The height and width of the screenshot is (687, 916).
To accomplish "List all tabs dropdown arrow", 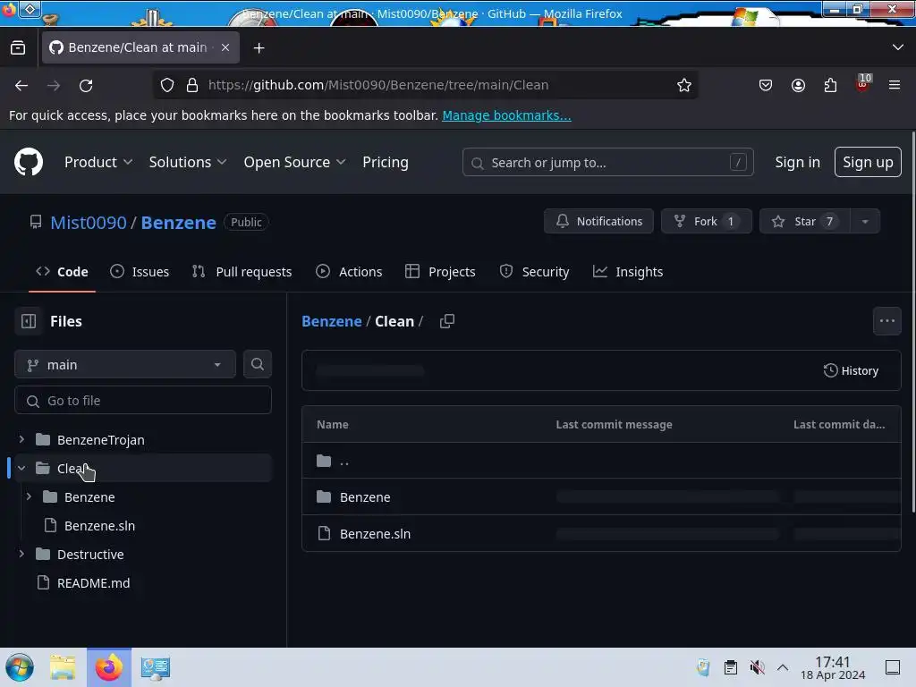I will pos(898,47).
